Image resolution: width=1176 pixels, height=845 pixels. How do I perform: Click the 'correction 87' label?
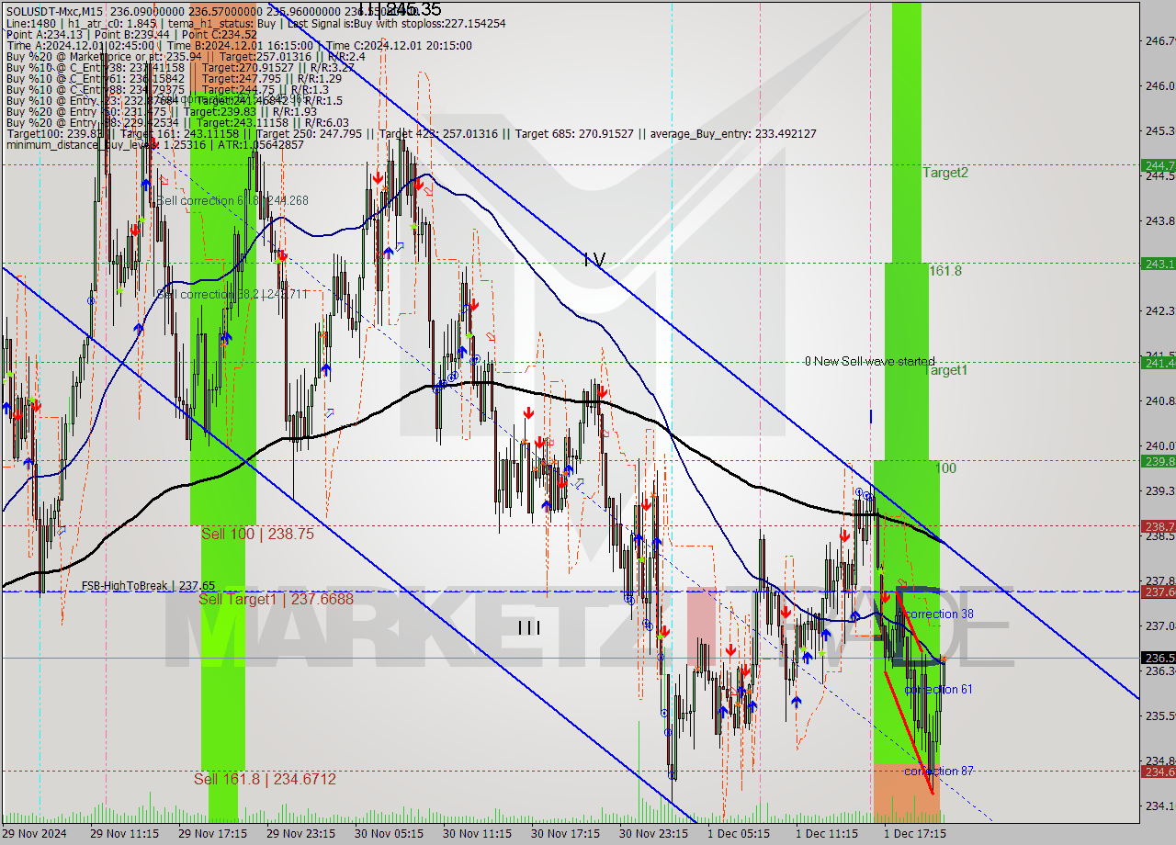pos(938,771)
